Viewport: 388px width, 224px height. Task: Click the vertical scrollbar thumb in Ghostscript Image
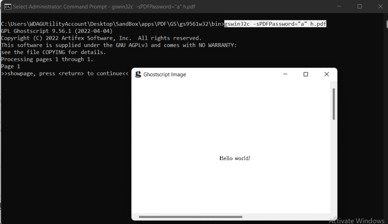333,104
